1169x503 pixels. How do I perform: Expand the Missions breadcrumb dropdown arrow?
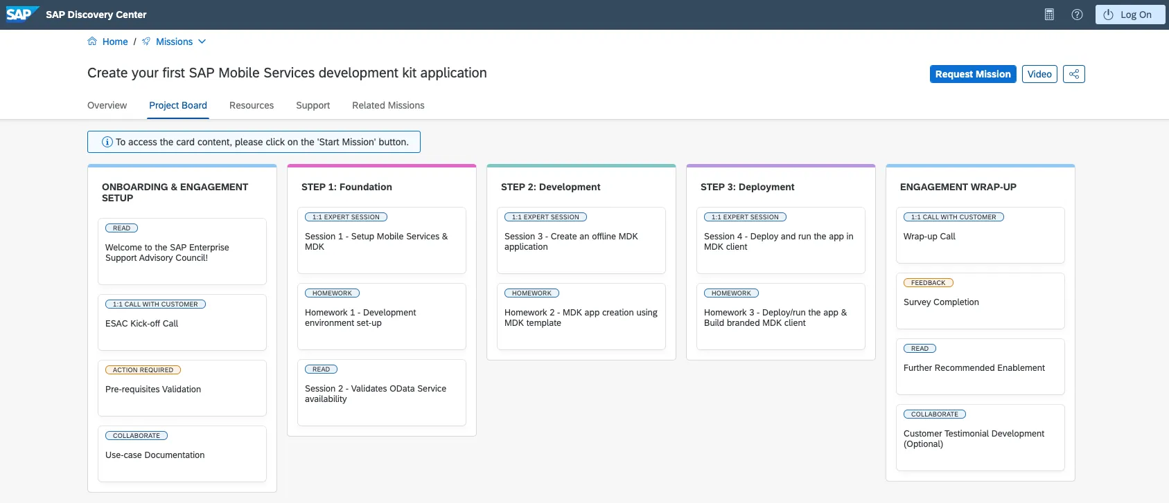pos(202,42)
